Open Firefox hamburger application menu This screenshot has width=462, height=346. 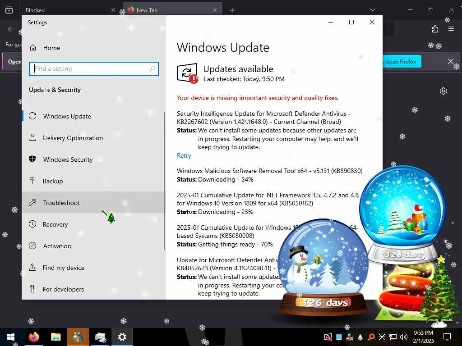tap(451, 29)
